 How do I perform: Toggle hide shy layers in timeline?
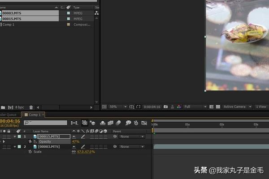click(103, 123)
